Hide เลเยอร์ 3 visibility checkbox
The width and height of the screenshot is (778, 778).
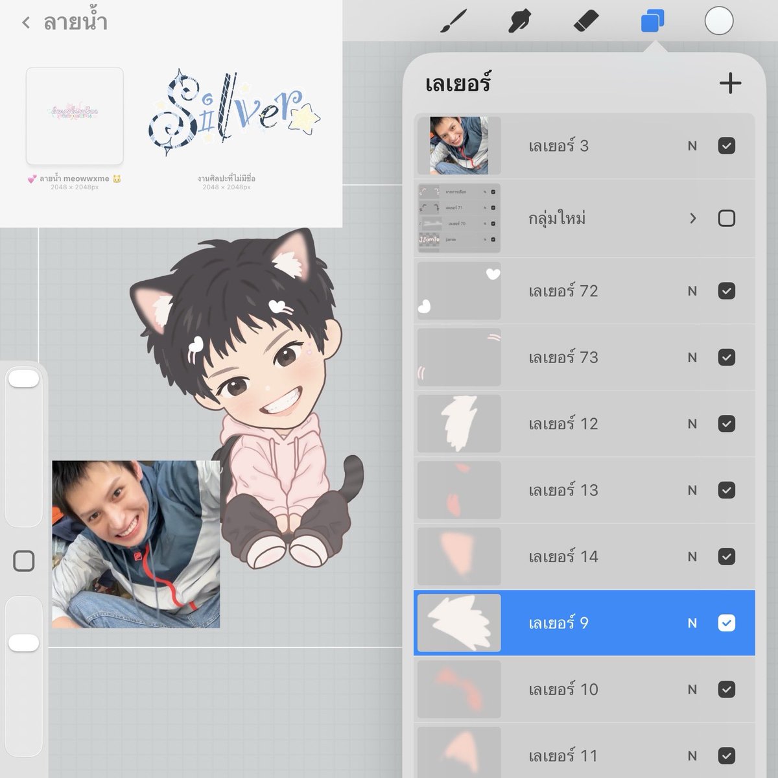[x=727, y=146]
